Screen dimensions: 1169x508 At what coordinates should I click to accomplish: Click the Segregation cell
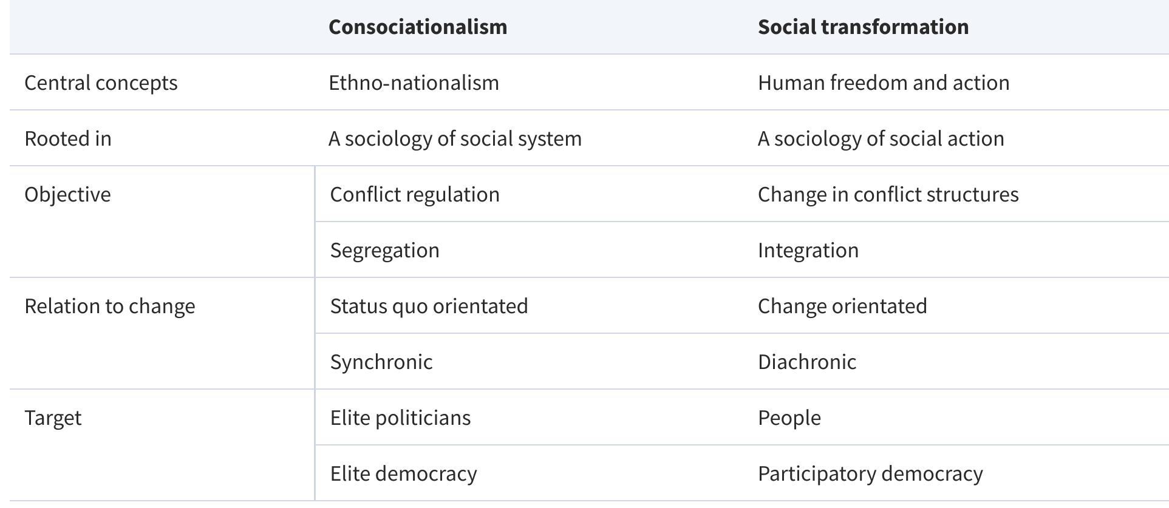coord(384,250)
